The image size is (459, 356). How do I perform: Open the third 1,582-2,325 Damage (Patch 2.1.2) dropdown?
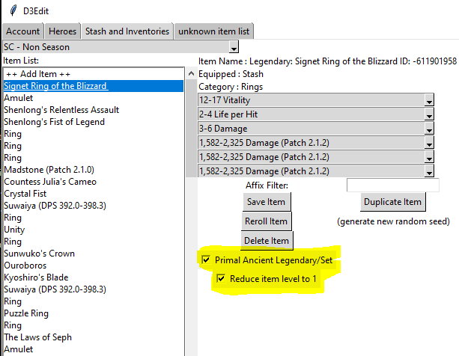pos(316,171)
